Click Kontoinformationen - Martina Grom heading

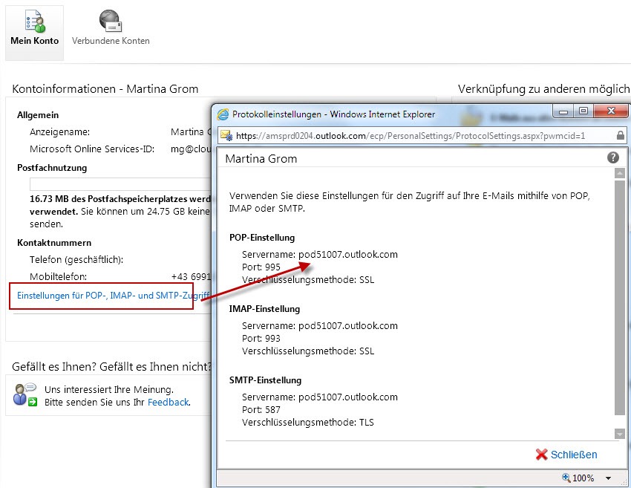105,88
